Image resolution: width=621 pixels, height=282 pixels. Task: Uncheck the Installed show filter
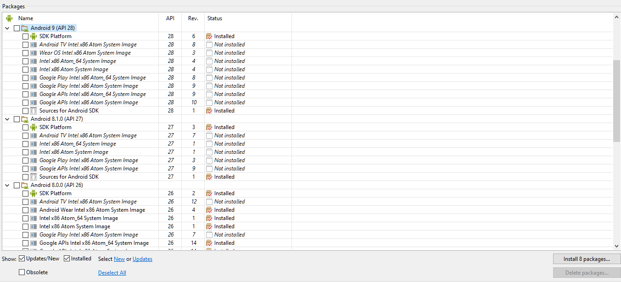point(67,259)
